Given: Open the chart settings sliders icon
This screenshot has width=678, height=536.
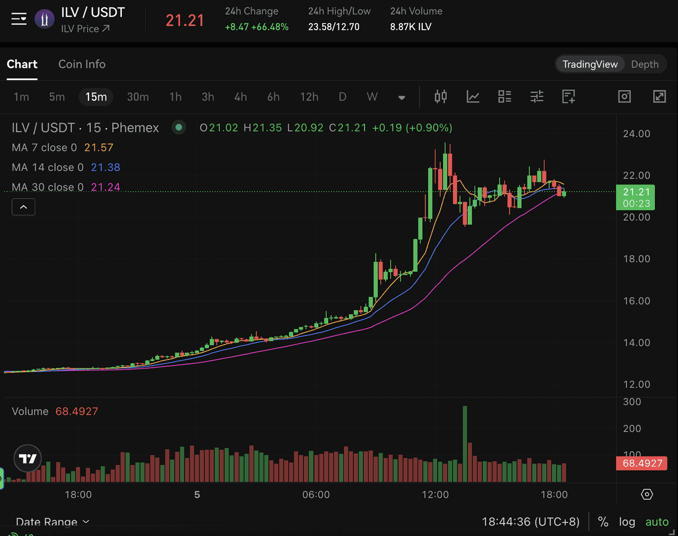Looking at the screenshot, I should (x=536, y=97).
